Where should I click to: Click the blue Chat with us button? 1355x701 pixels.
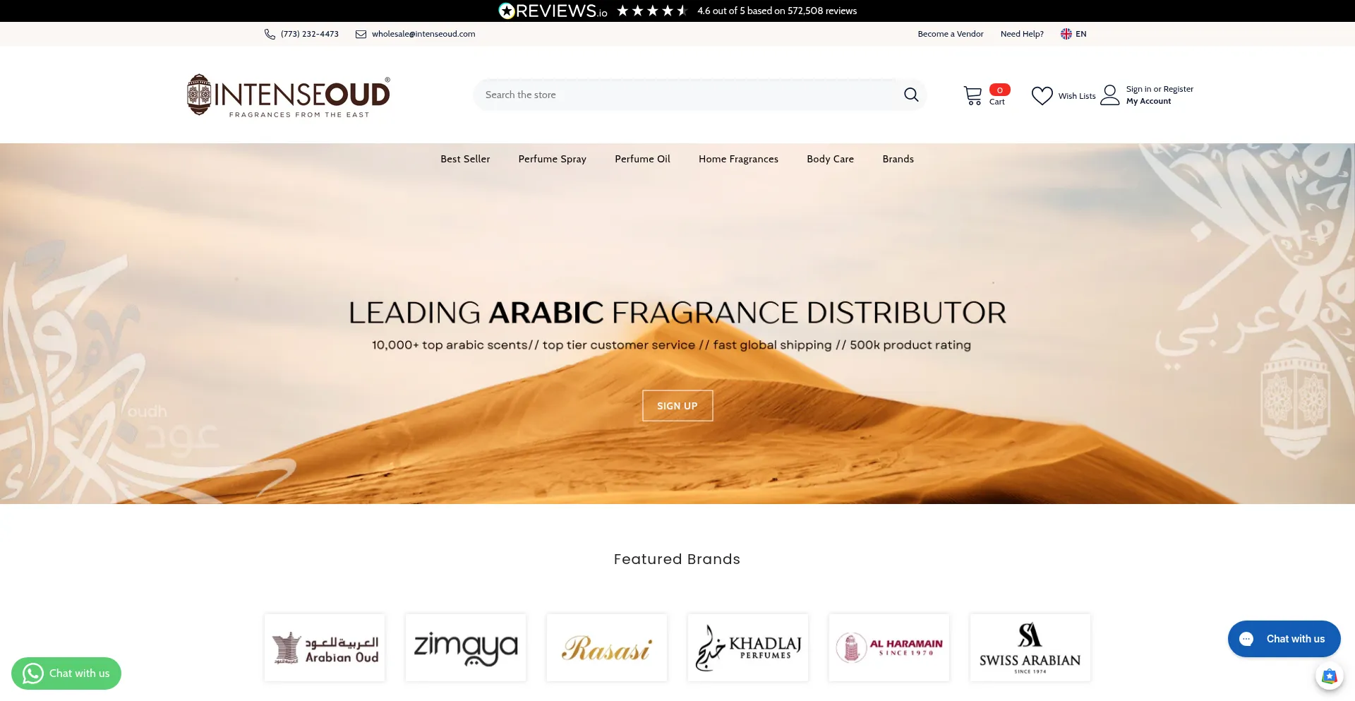[1284, 639]
